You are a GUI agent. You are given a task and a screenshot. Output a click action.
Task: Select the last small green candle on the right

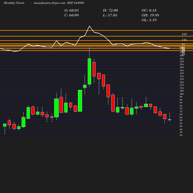[x=169, y=120]
